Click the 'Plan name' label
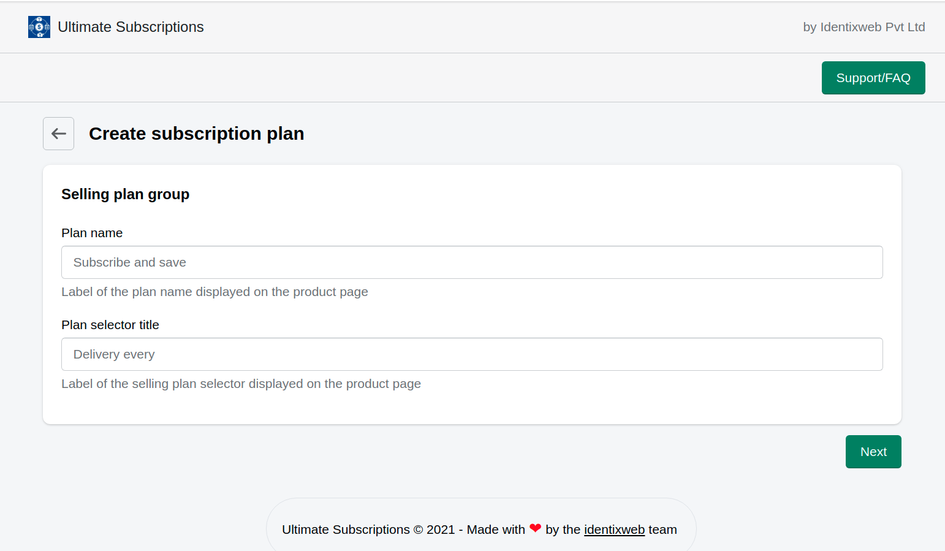Viewport: 945px width, 551px height. [92, 233]
